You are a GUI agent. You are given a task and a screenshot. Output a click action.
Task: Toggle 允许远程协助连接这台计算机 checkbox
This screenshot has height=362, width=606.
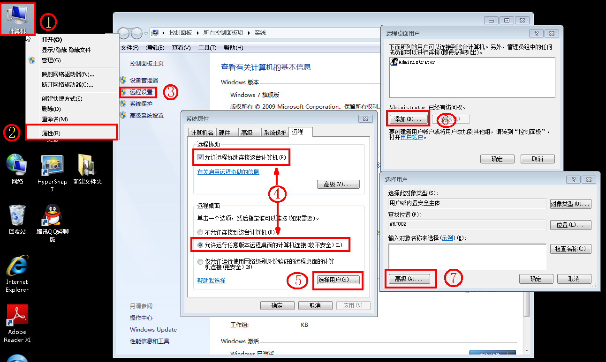coord(200,157)
